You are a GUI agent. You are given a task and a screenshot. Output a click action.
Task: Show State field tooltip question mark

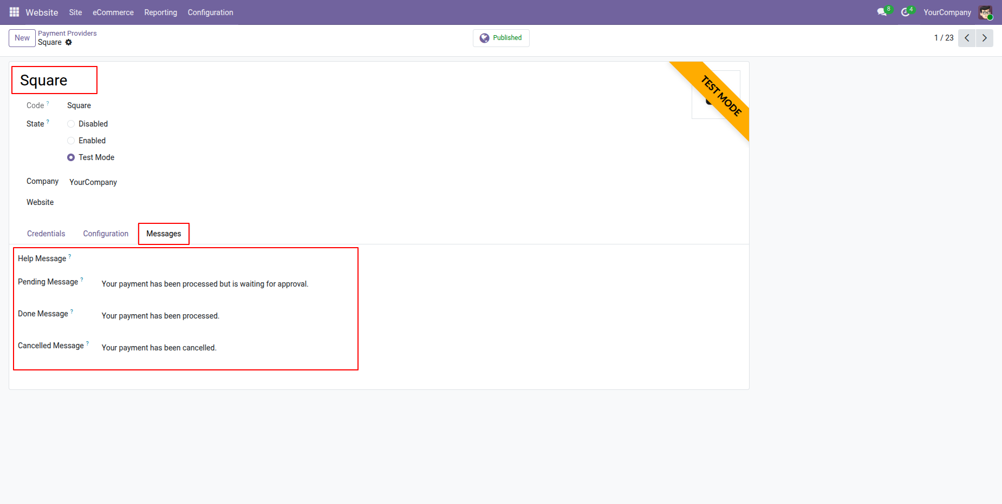click(48, 122)
